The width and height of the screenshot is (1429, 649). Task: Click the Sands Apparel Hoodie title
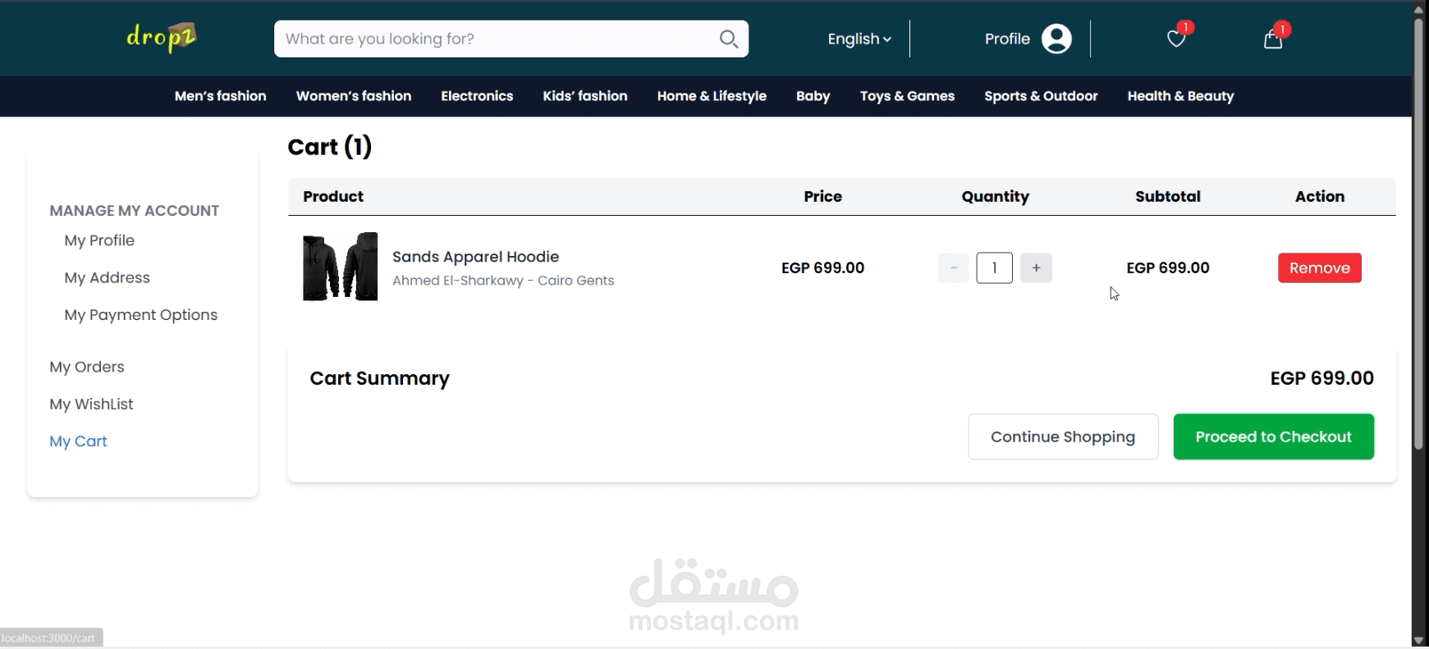475,257
